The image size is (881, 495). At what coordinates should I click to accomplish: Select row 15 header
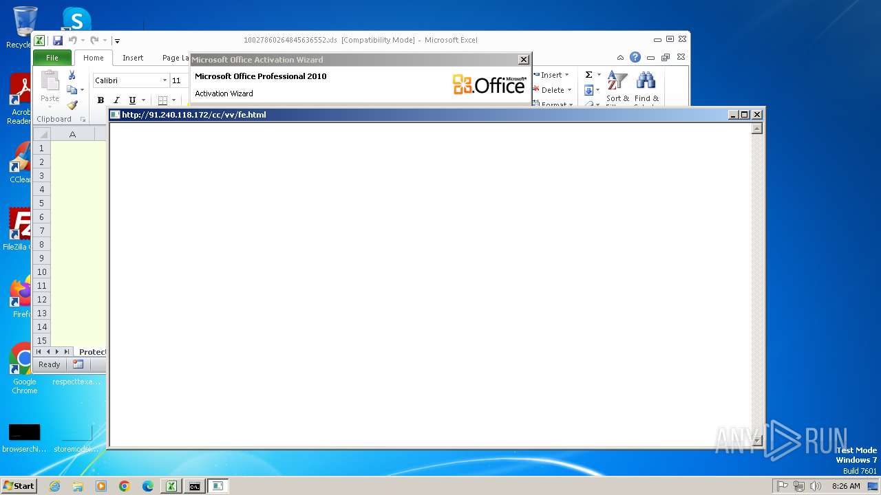tap(42, 340)
